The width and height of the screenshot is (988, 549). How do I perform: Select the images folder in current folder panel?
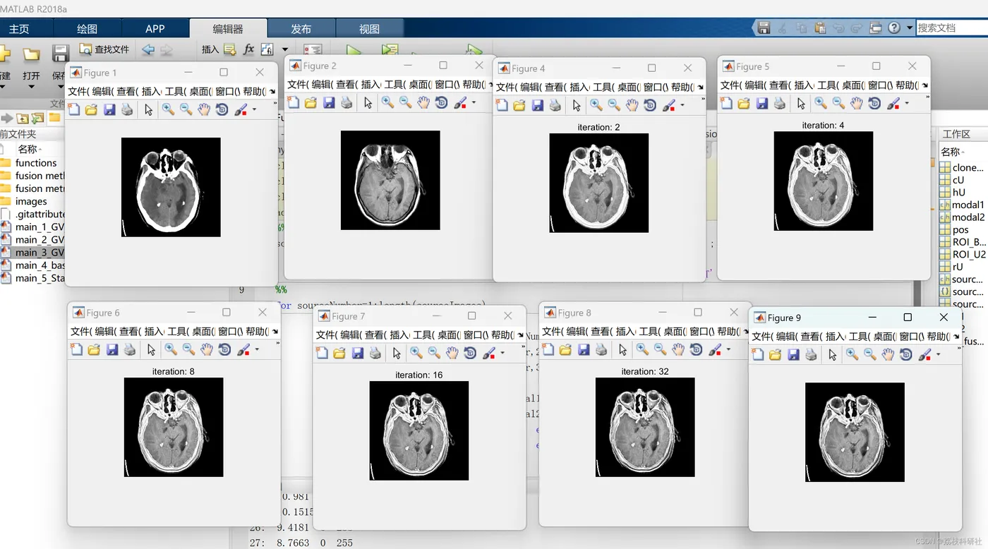31,201
